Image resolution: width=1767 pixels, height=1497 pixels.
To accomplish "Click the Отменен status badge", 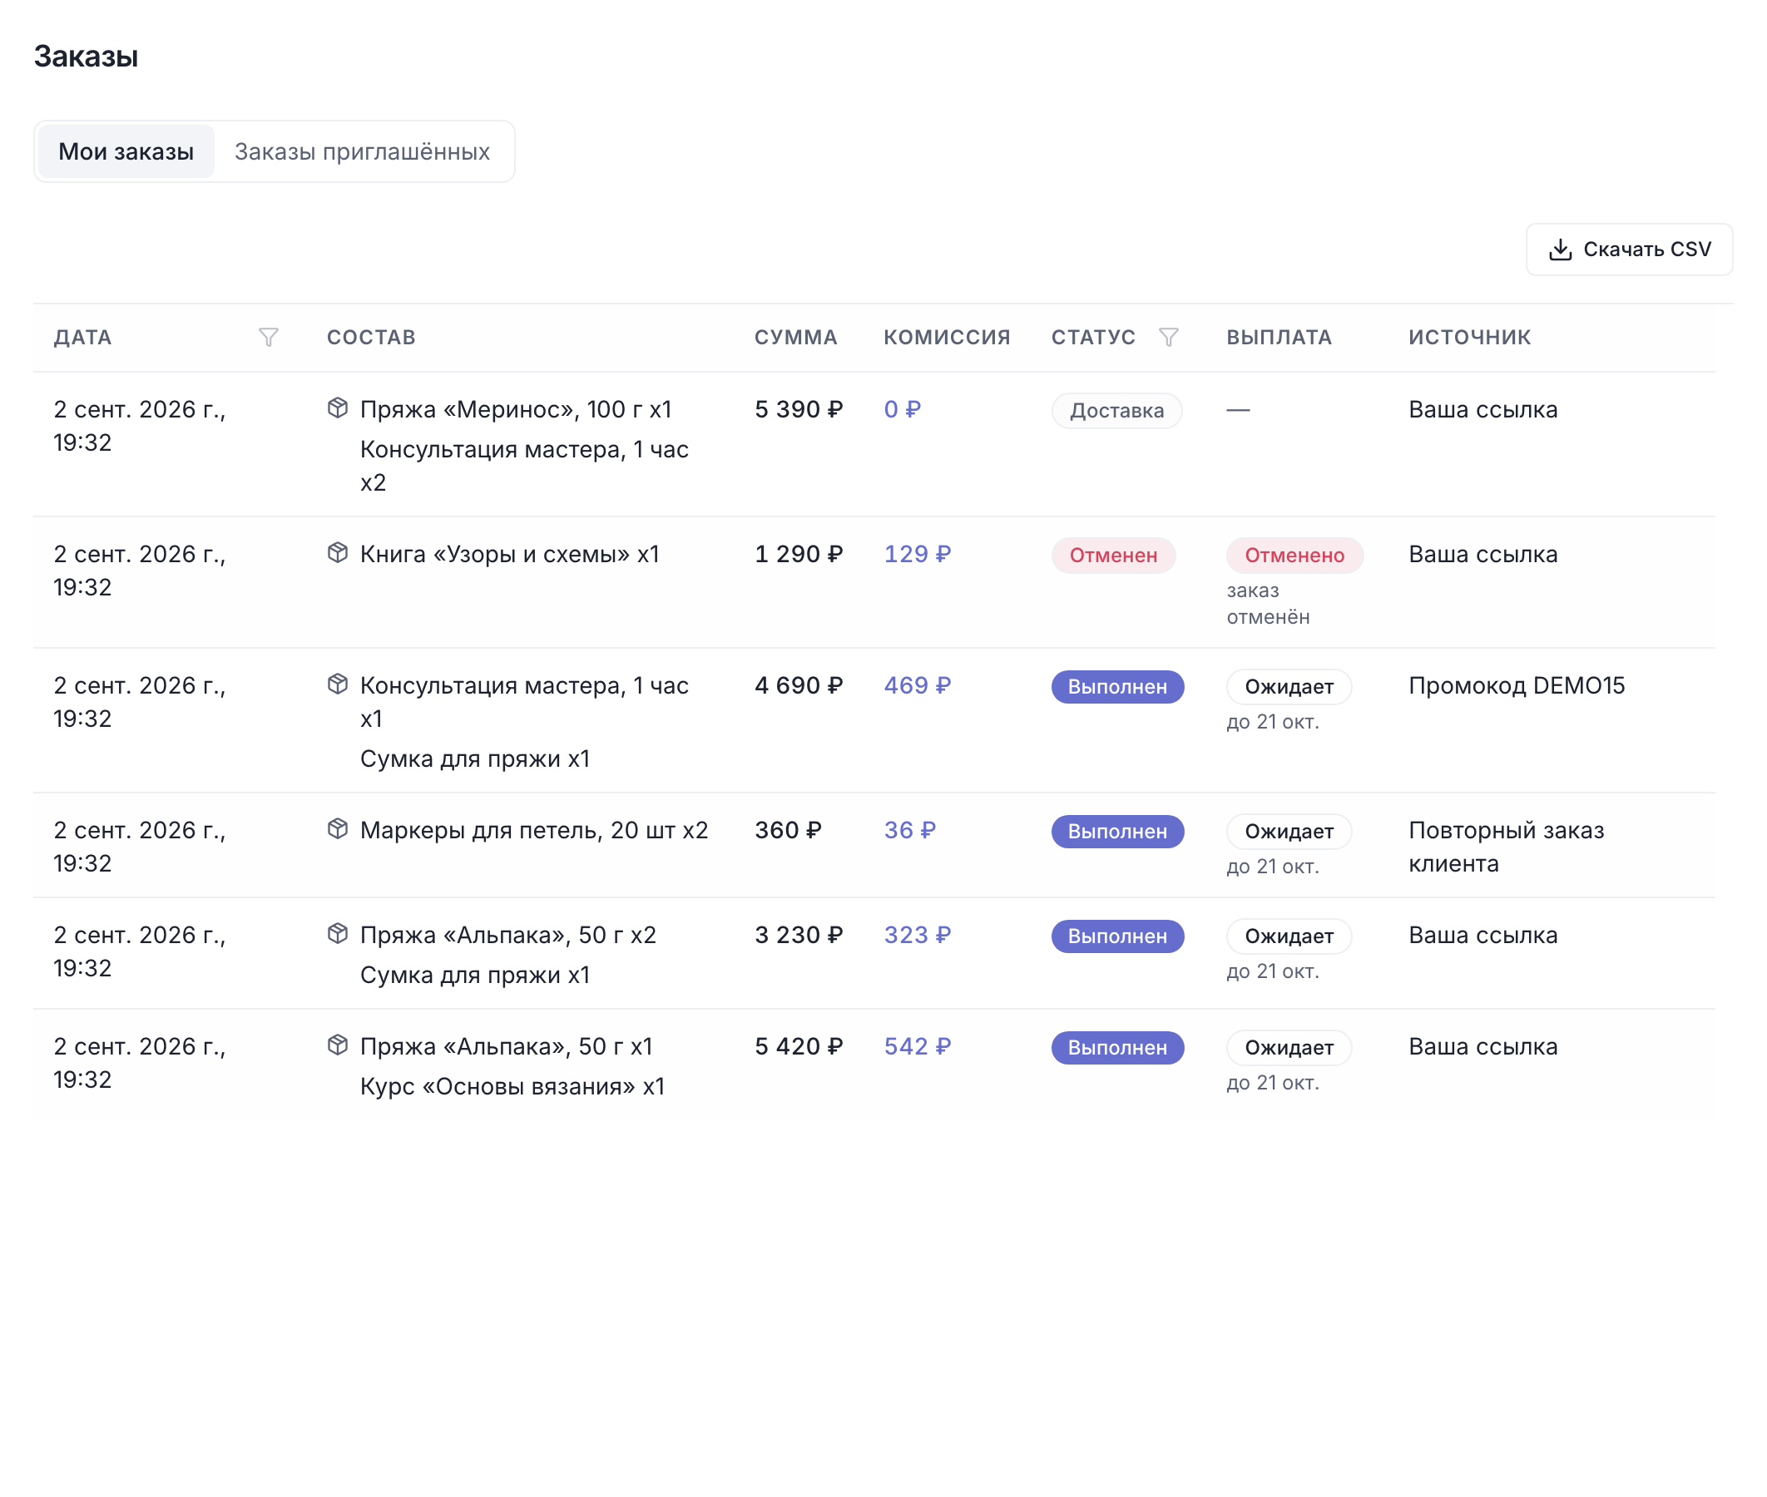I will click(1113, 556).
